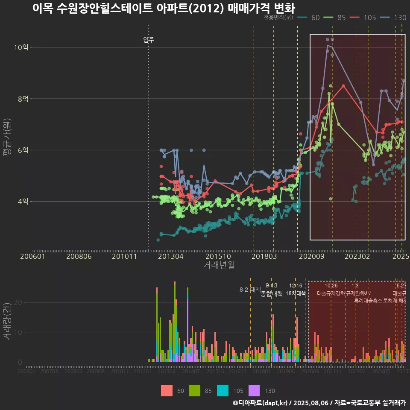Click the 130㎡ line entry in top legend
The width and height of the screenshot is (410, 410).
click(x=393, y=18)
